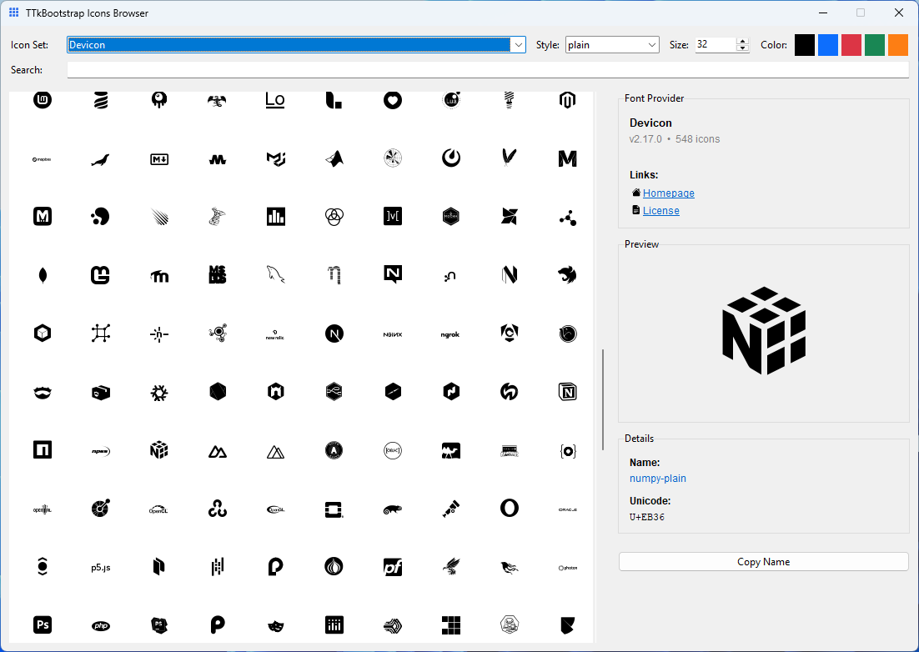The image size is (919, 652).
Task: Select the p5.js icon
Action: click(x=100, y=566)
